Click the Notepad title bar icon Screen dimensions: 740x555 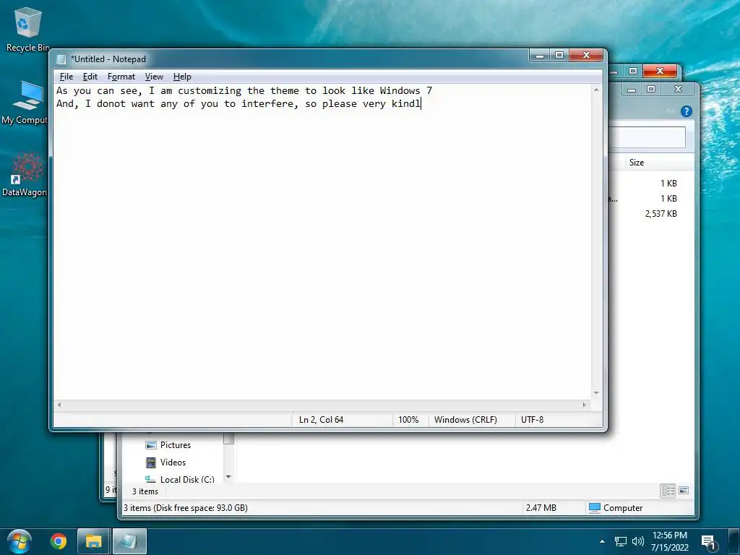[x=61, y=59]
